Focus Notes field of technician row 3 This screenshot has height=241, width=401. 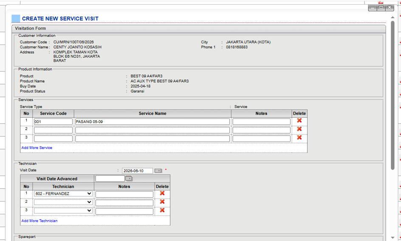click(124, 211)
